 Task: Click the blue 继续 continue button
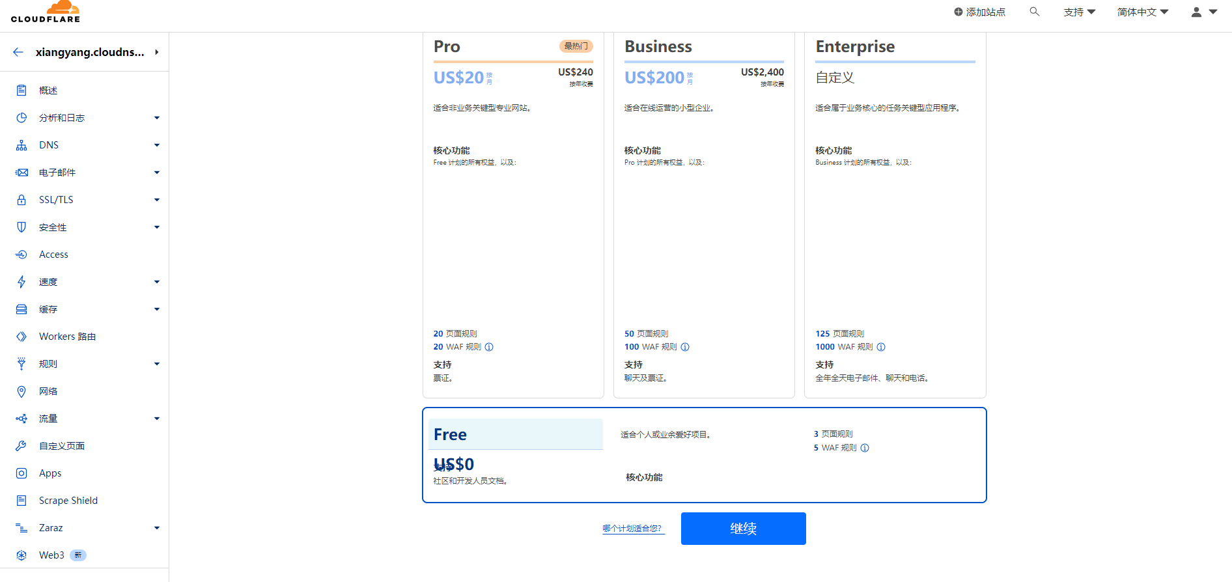pyautogui.click(x=744, y=529)
